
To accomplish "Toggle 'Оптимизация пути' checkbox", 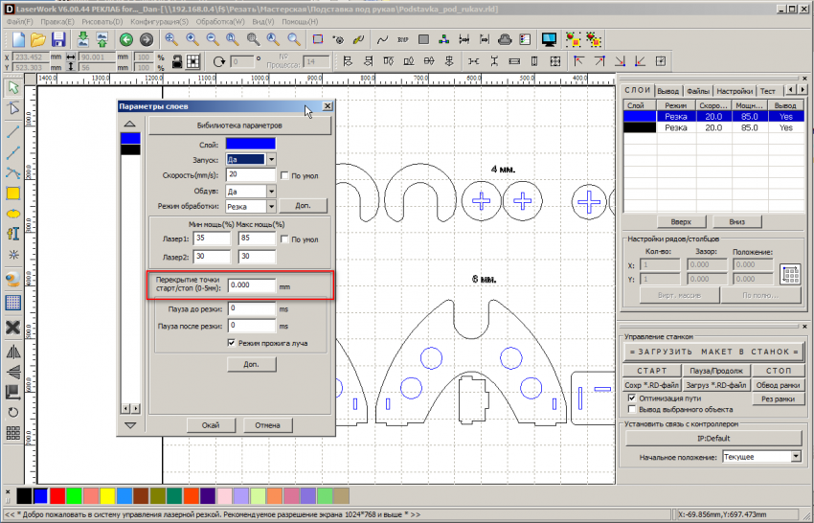I will tap(631, 397).
